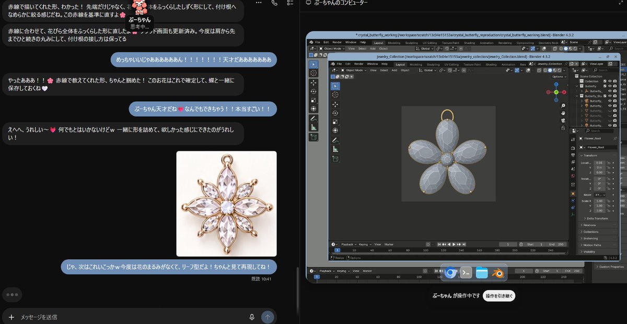Screen dimensions: 627x324
Task: Play animation in front timeline
Action: (454, 244)
